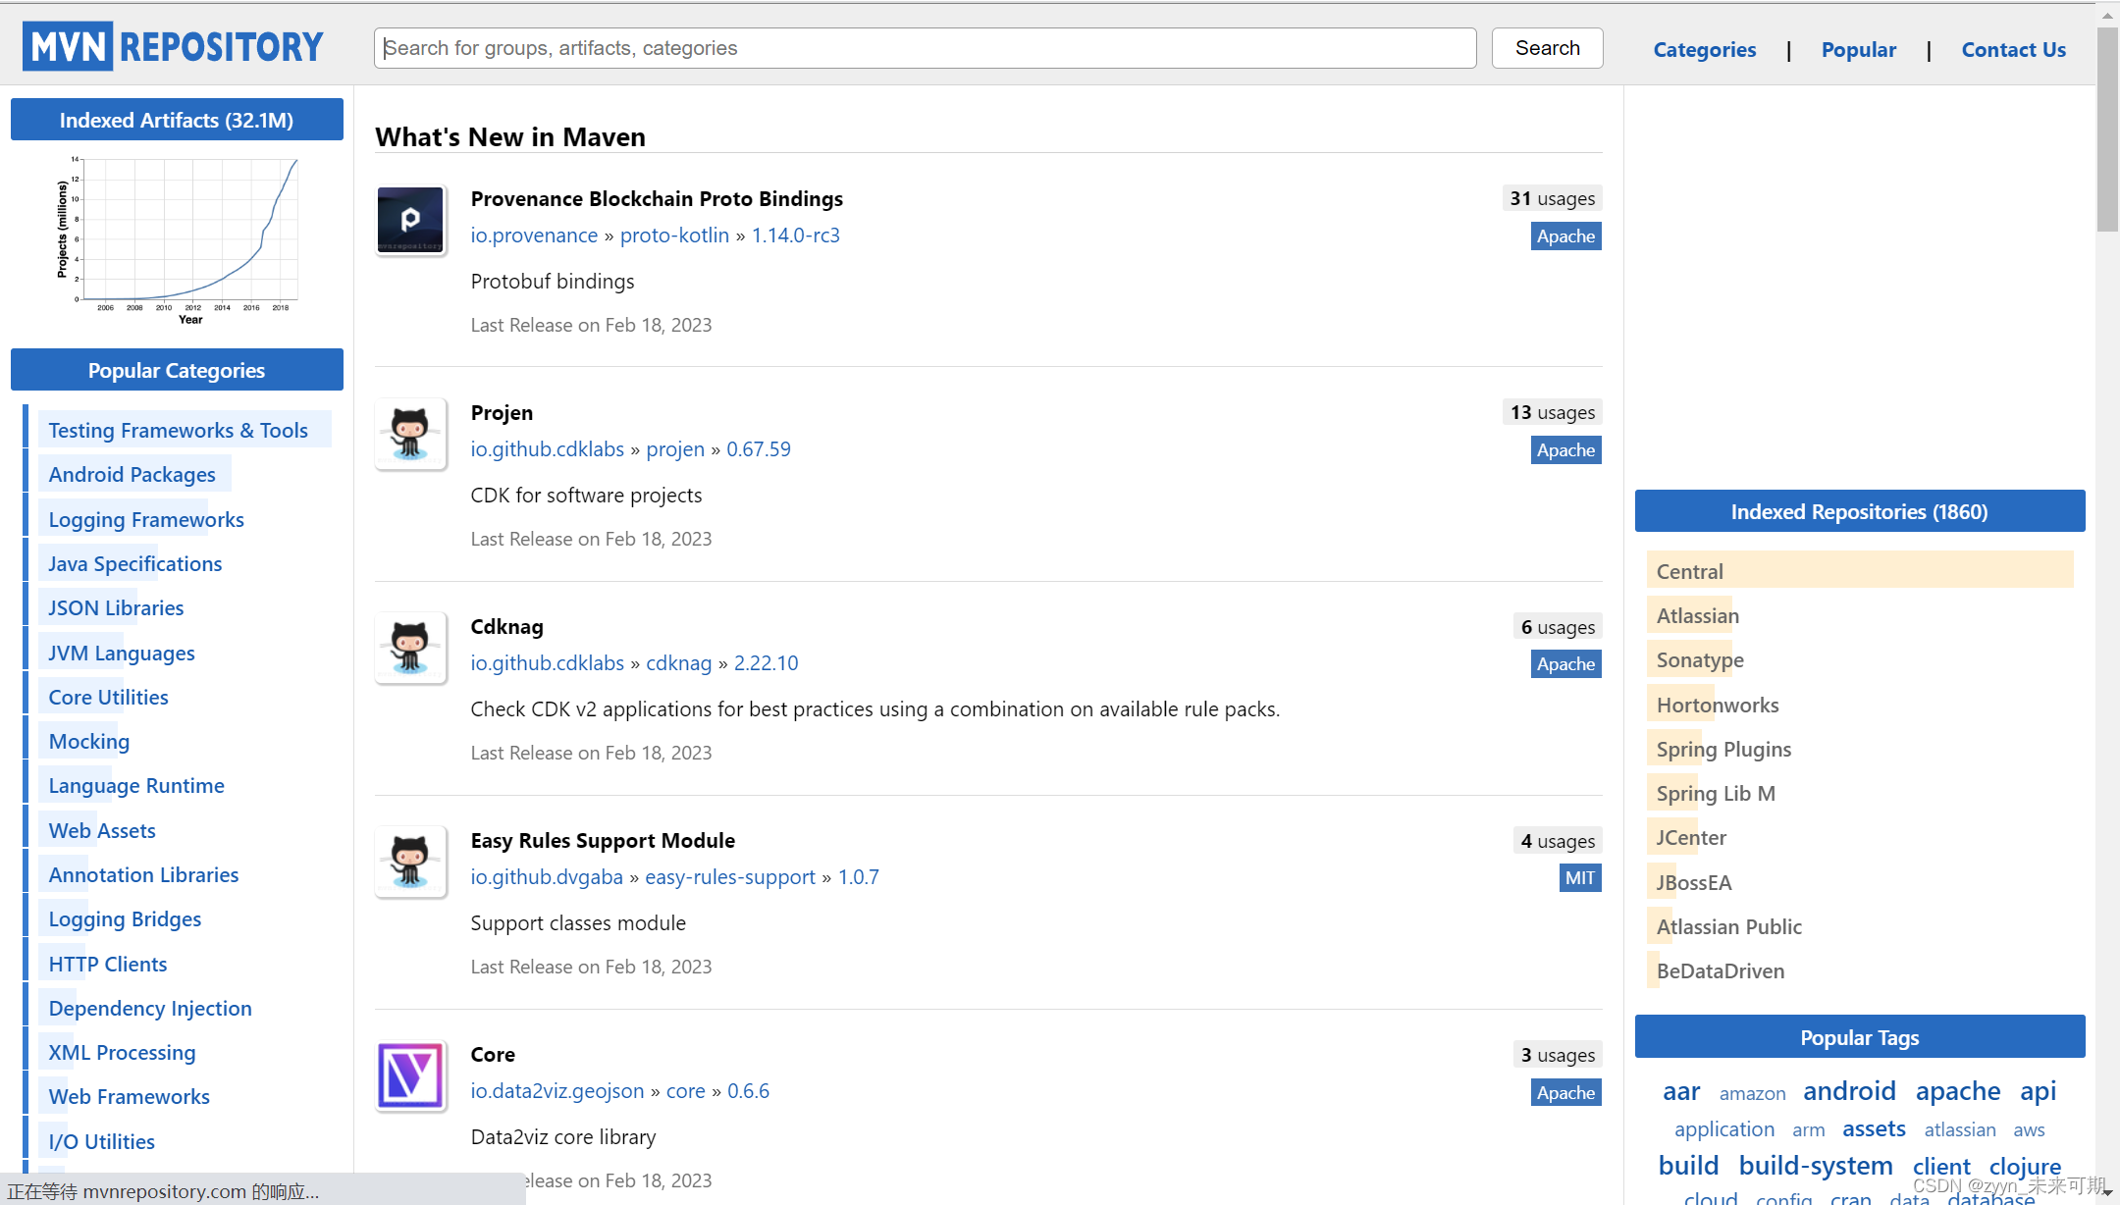Select the android popular tag

click(1849, 1090)
